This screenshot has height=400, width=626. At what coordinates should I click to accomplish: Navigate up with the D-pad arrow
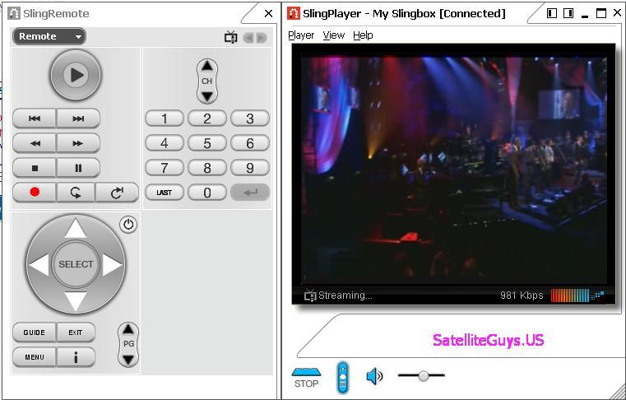click(x=76, y=229)
